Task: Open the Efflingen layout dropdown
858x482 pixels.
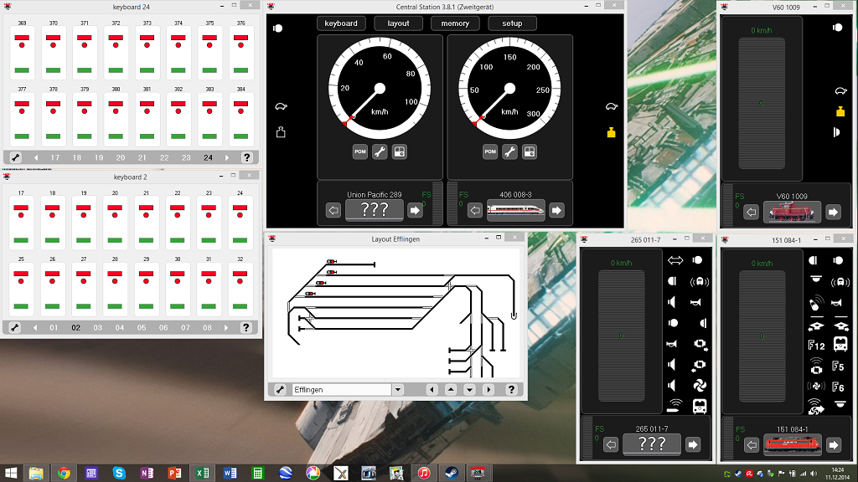Action: [x=398, y=390]
